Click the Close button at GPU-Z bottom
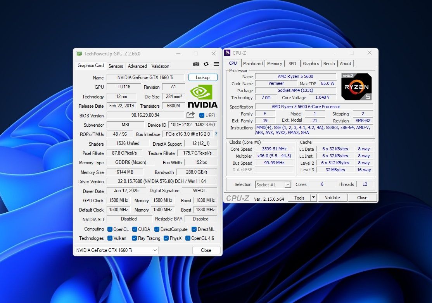The width and height of the screenshot is (432, 303). pyautogui.click(x=206, y=250)
